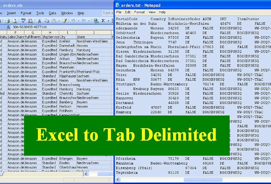Screen dimensions: 271x184
Task: Click the Notepad title bar icon
Action: coord(118,5)
